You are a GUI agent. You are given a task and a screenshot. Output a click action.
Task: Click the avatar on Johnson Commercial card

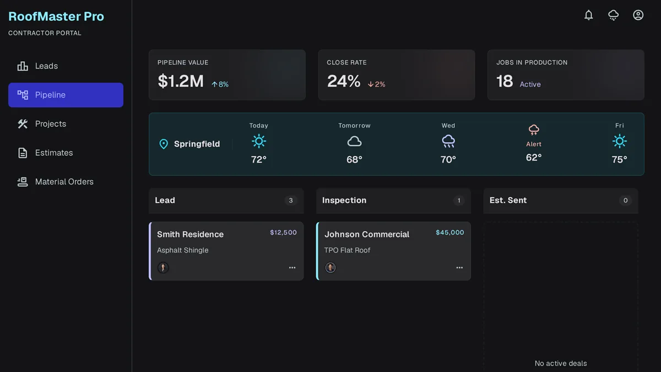click(x=330, y=268)
